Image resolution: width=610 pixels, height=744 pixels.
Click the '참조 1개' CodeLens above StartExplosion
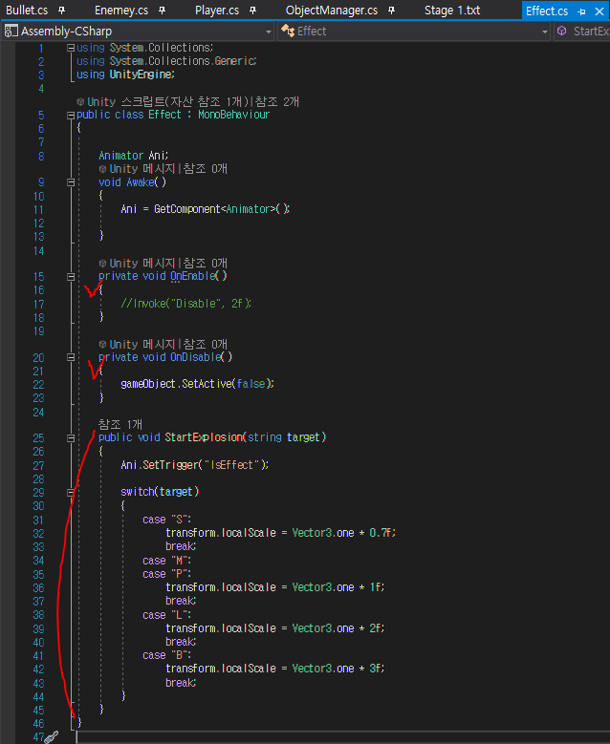point(120,424)
